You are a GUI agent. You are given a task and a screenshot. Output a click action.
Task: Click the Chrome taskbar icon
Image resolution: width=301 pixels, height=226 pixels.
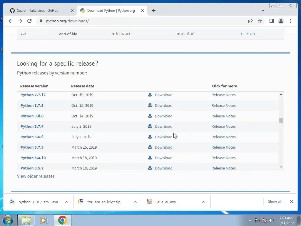[62, 220]
